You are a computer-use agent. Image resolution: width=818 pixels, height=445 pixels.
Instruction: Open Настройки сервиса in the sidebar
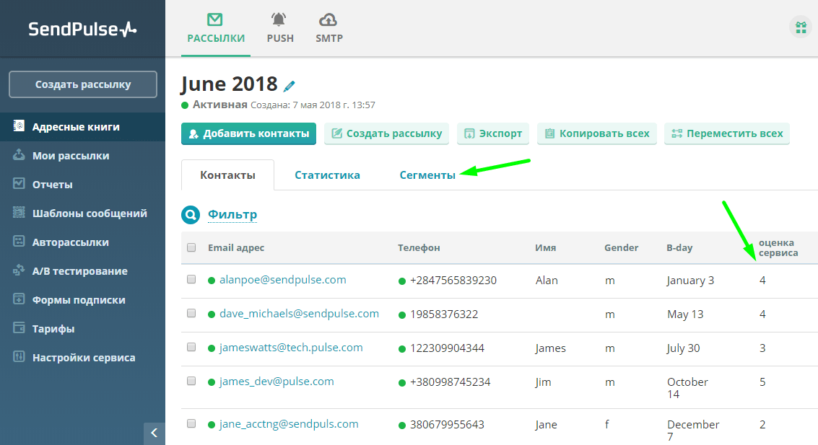coord(82,358)
